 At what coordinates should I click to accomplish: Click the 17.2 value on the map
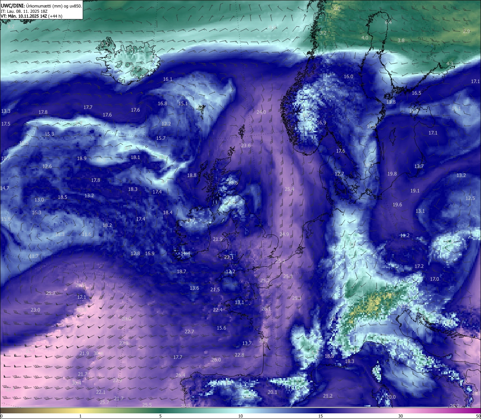click(x=419, y=266)
